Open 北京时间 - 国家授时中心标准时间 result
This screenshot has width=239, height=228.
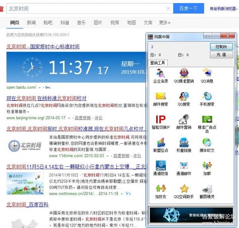(43, 46)
